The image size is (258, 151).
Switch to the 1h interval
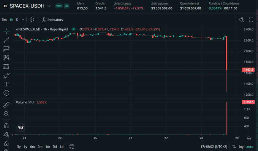[11, 20]
